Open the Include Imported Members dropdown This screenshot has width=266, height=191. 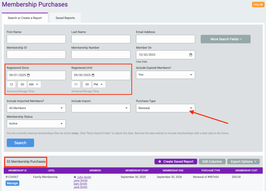36,108
